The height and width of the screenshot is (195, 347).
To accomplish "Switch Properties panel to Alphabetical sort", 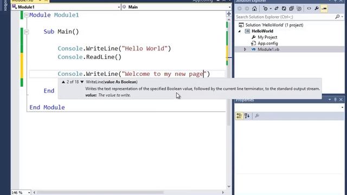I will point(247,115).
